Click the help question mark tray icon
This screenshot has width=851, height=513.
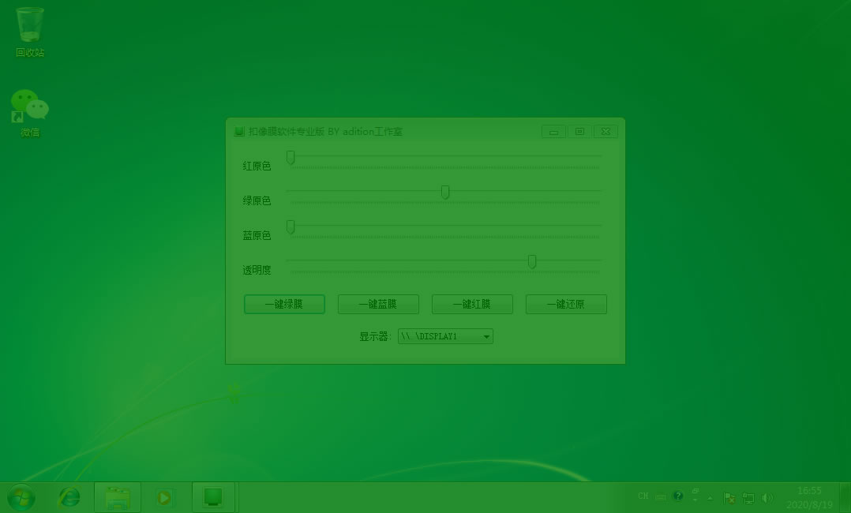click(677, 496)
